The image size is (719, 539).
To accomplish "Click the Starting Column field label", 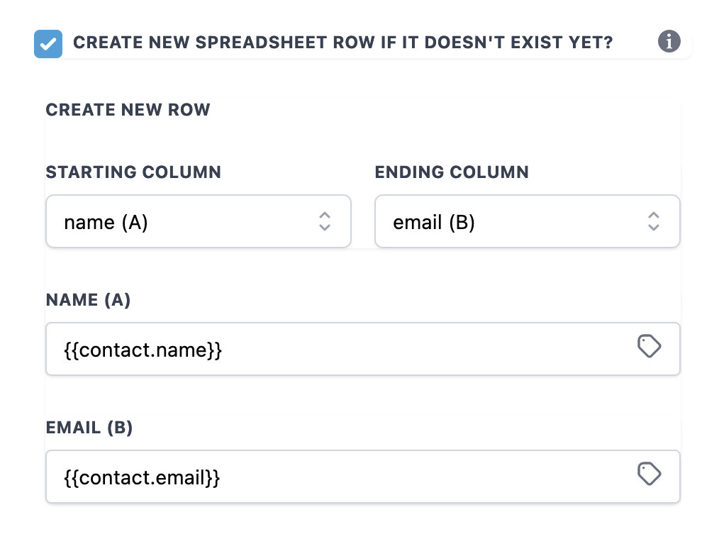I will (133, 172).
